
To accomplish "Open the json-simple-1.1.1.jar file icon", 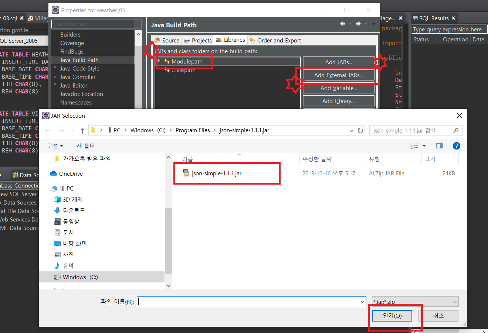I will pyautogui.click(x=186, y=173).
